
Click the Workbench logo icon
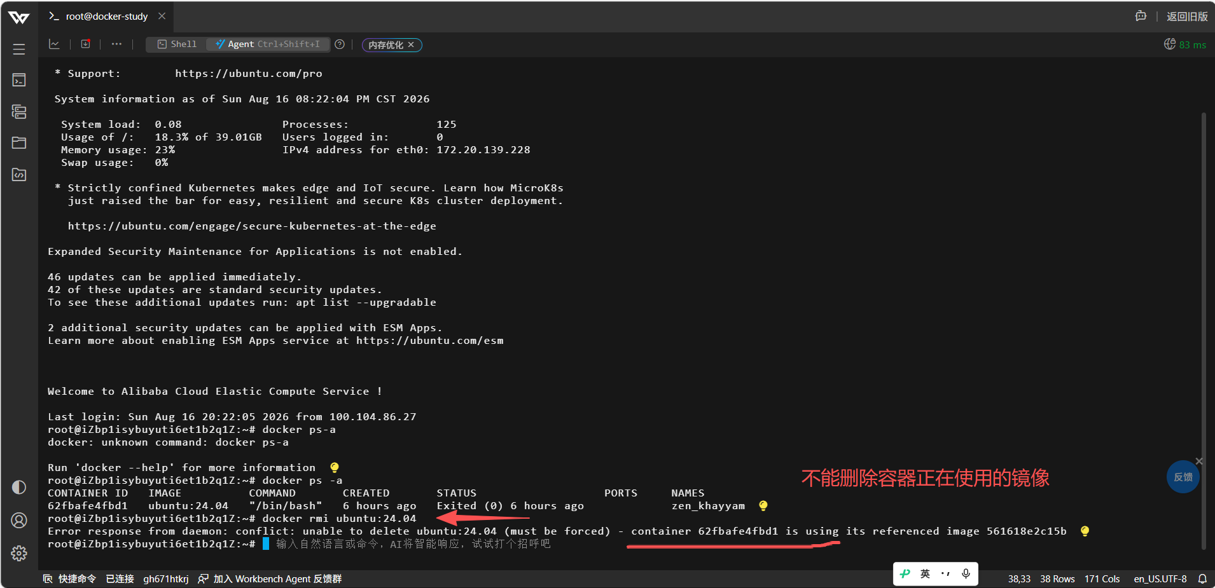[x=19, y=17]
